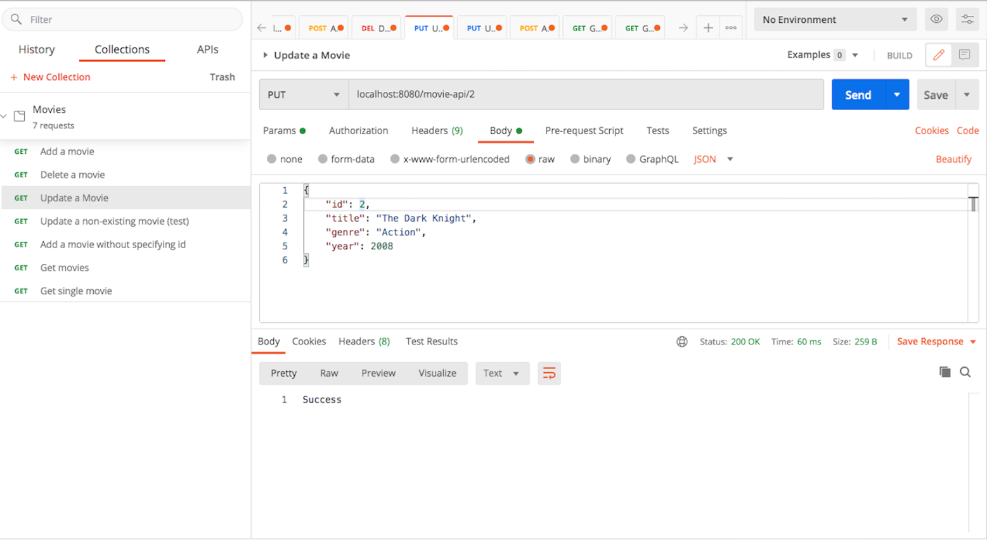The width and height of the screenshot is (987, 542).
Task: Search the response with the magnifier icon
Action: click(x=965, y=372)
